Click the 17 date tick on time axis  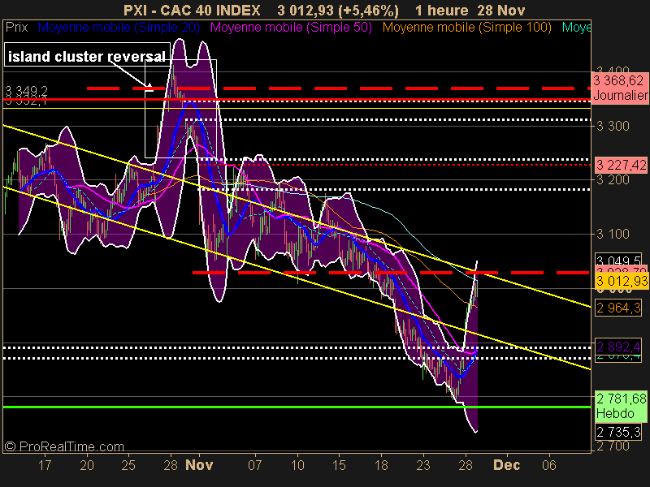[x=45, y=465]
